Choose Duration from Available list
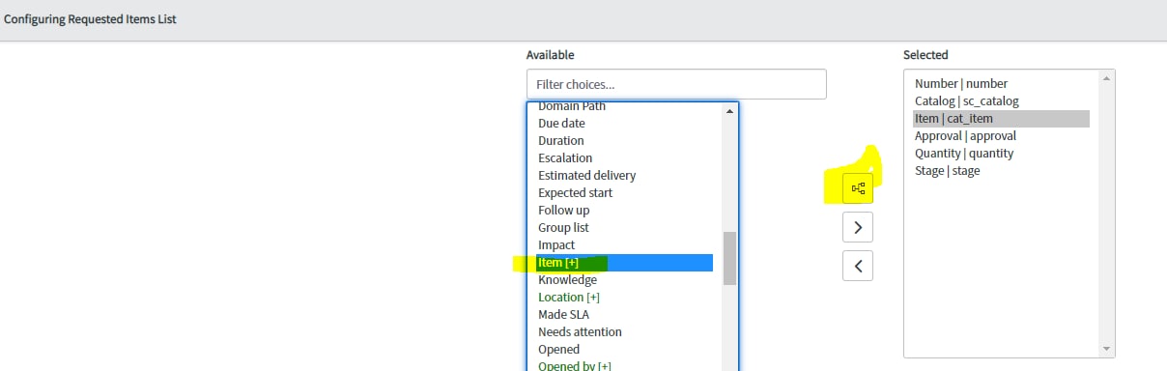Screen dimensions: 1167x371 [x=625, y=141]
